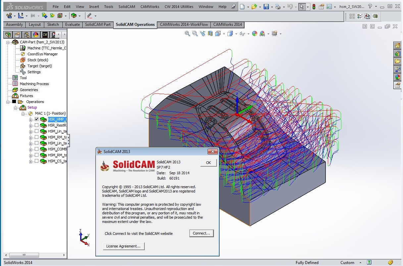This screenshot has width=403, height=266.
Task: Expand the HSM_COMB operation node
Action: pos(31,149)
